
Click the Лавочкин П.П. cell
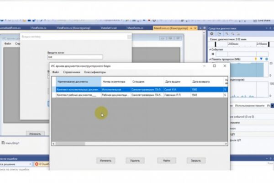(x=177, y=95)
